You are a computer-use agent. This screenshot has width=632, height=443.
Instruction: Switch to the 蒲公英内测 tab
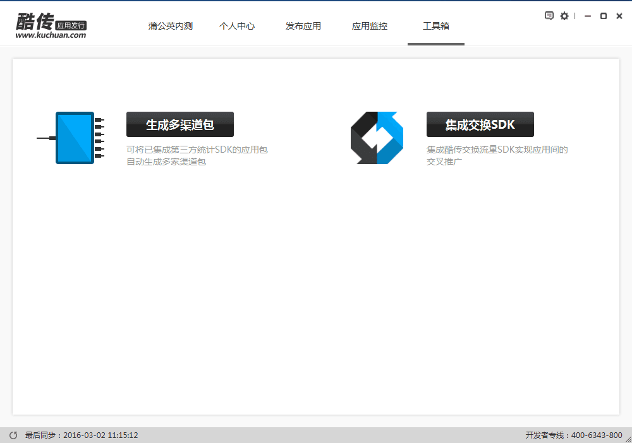(171, 26)
